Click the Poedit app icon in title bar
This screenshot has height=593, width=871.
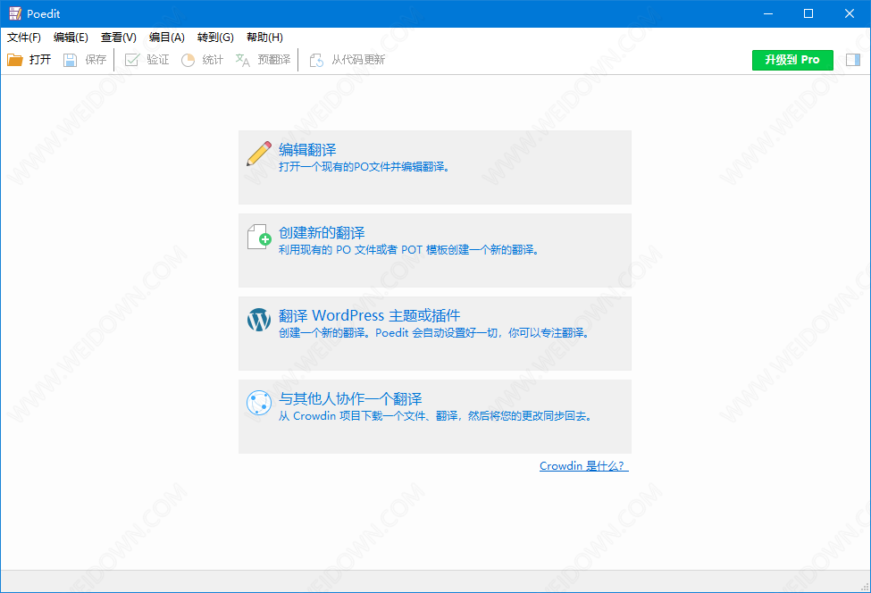[x=15, y=13]
